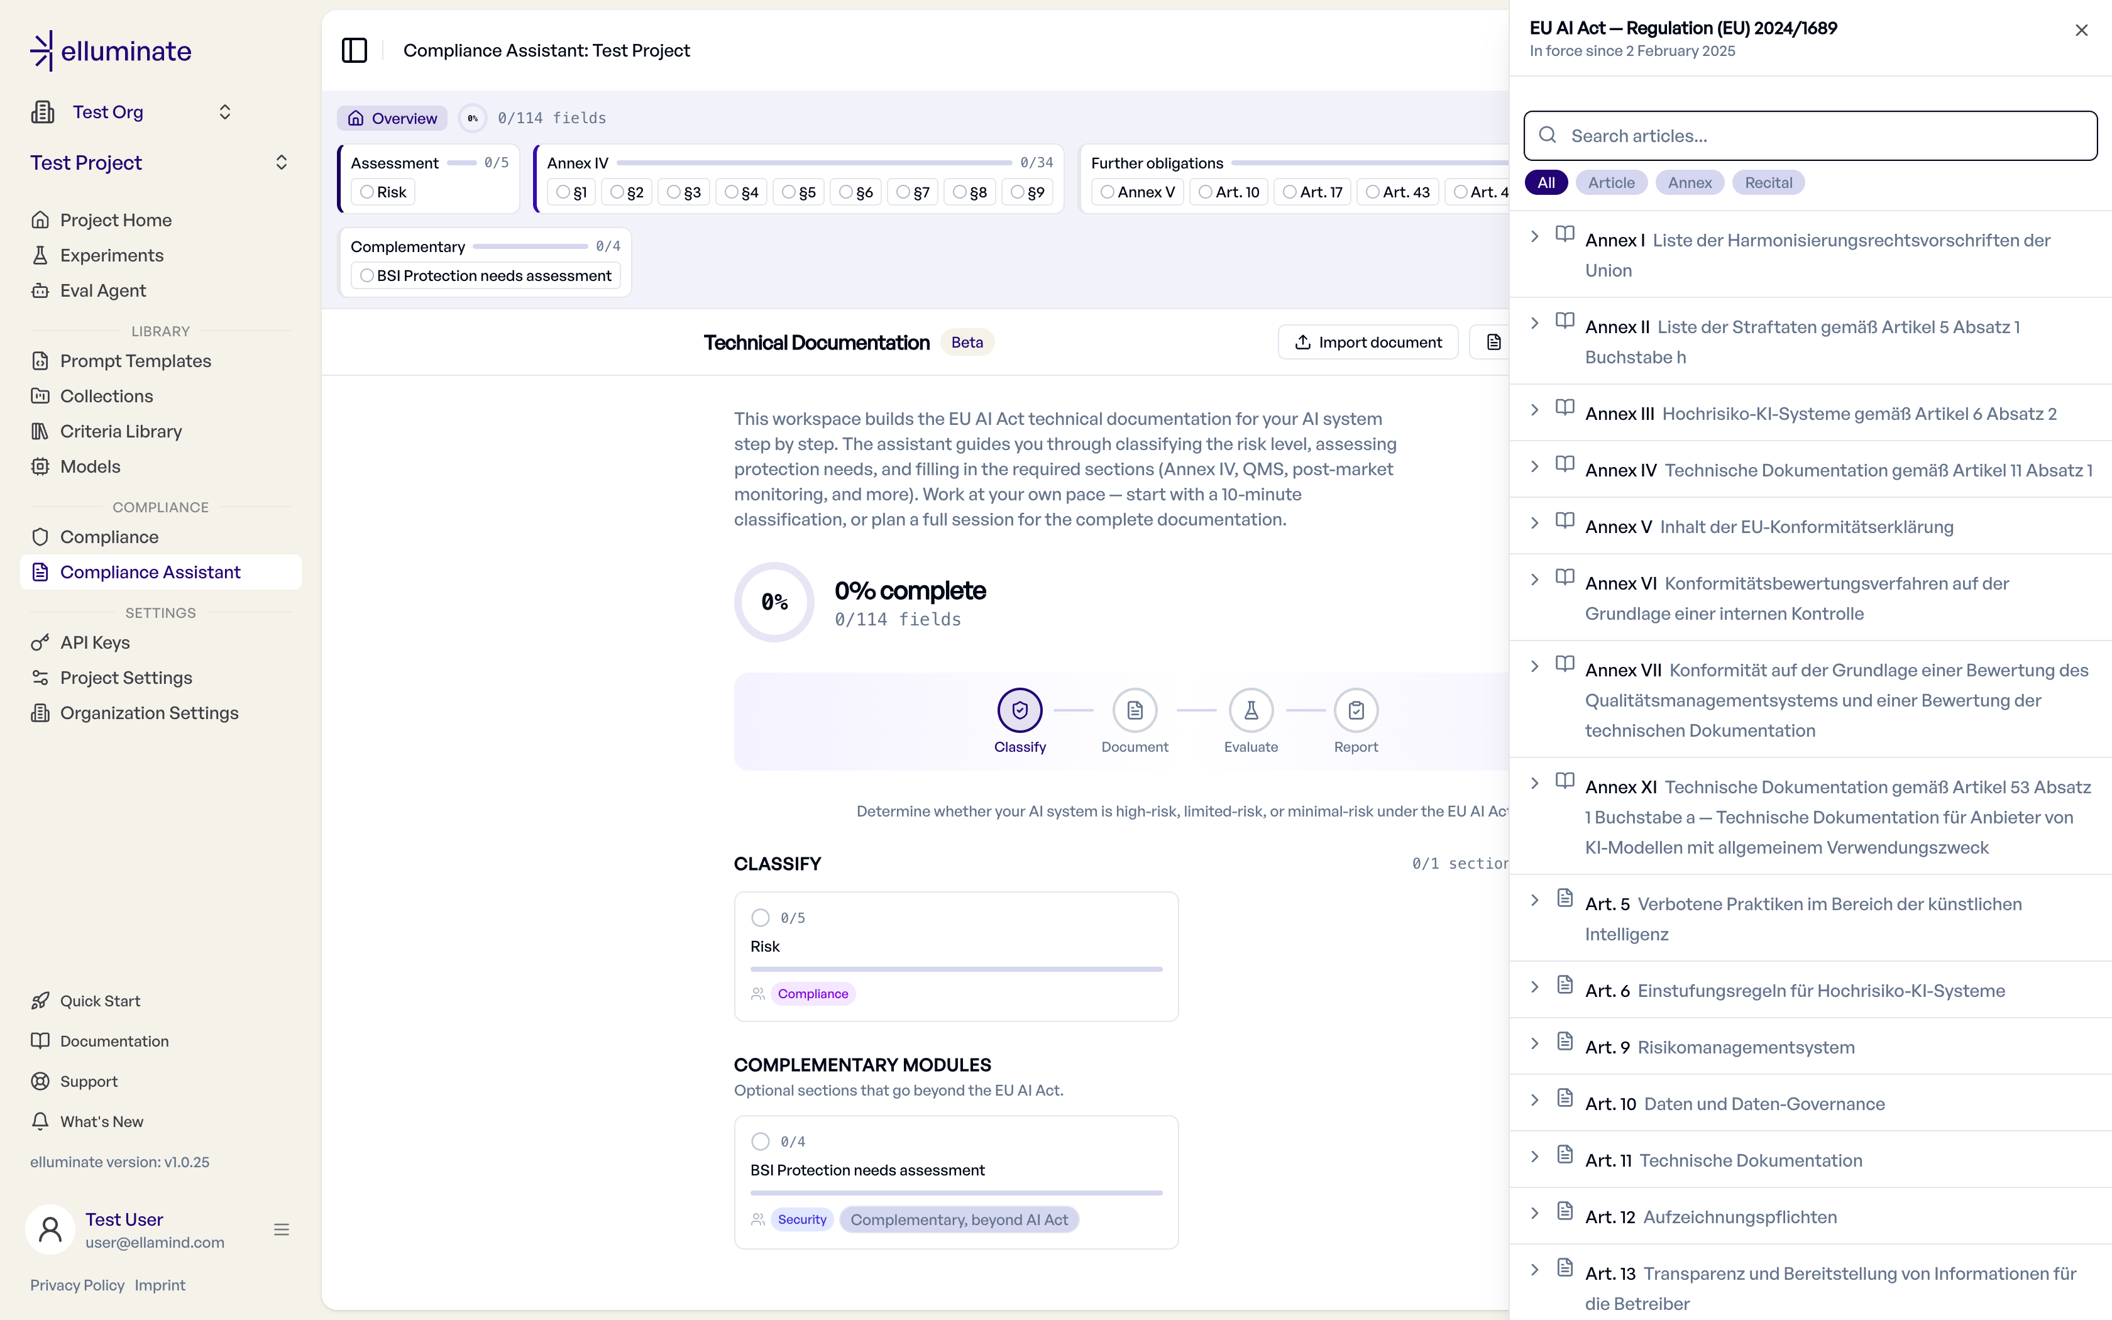Open Imprint link
This screenshot has width=2112, height=1320.
tap(160, 1285)
